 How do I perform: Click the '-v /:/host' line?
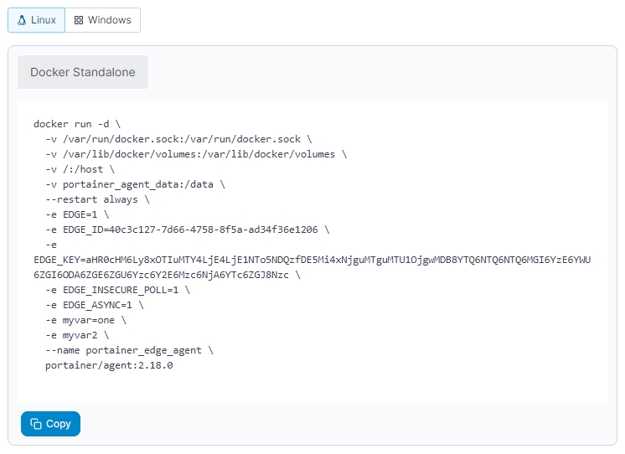pyautogui.click(x=80, y=169)
